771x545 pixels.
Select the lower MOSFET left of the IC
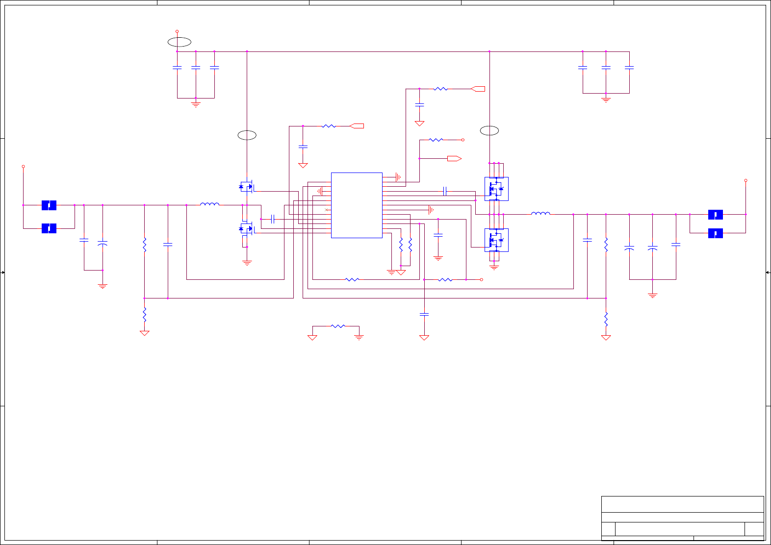point(246,228)
